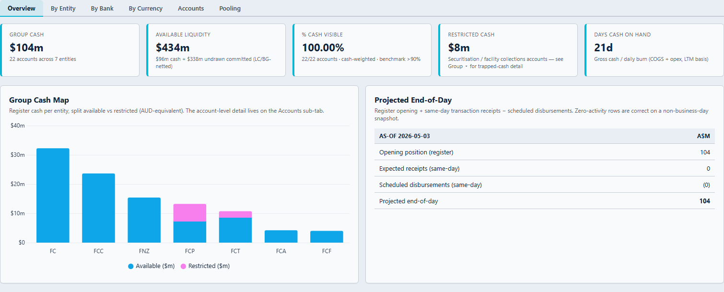
Task: Click the Group Cash $104m card
Action: coord(70,50)
